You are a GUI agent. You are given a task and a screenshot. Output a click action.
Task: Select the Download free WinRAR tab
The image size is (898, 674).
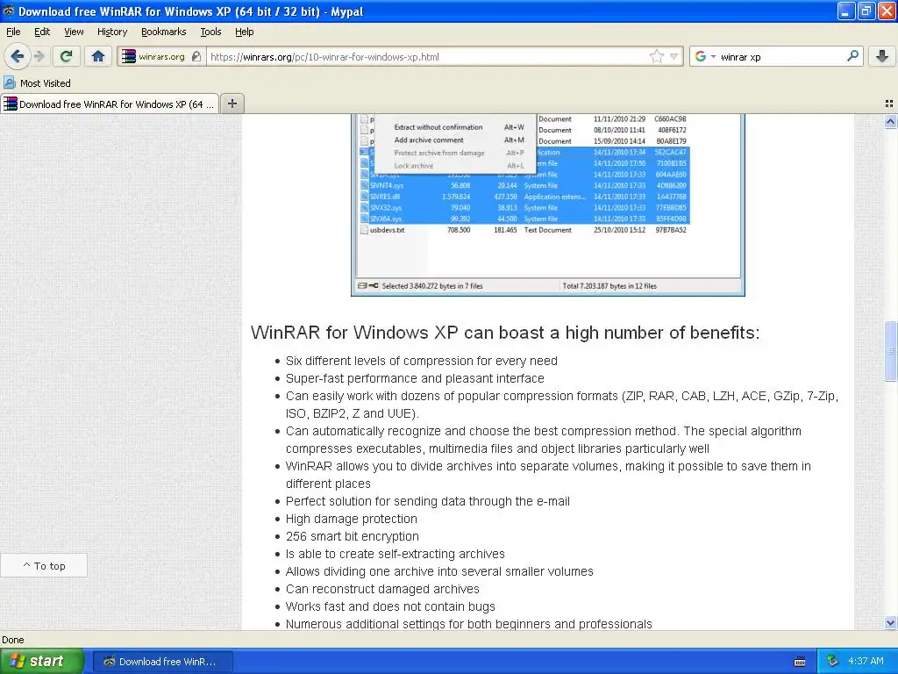pos(110,104)
